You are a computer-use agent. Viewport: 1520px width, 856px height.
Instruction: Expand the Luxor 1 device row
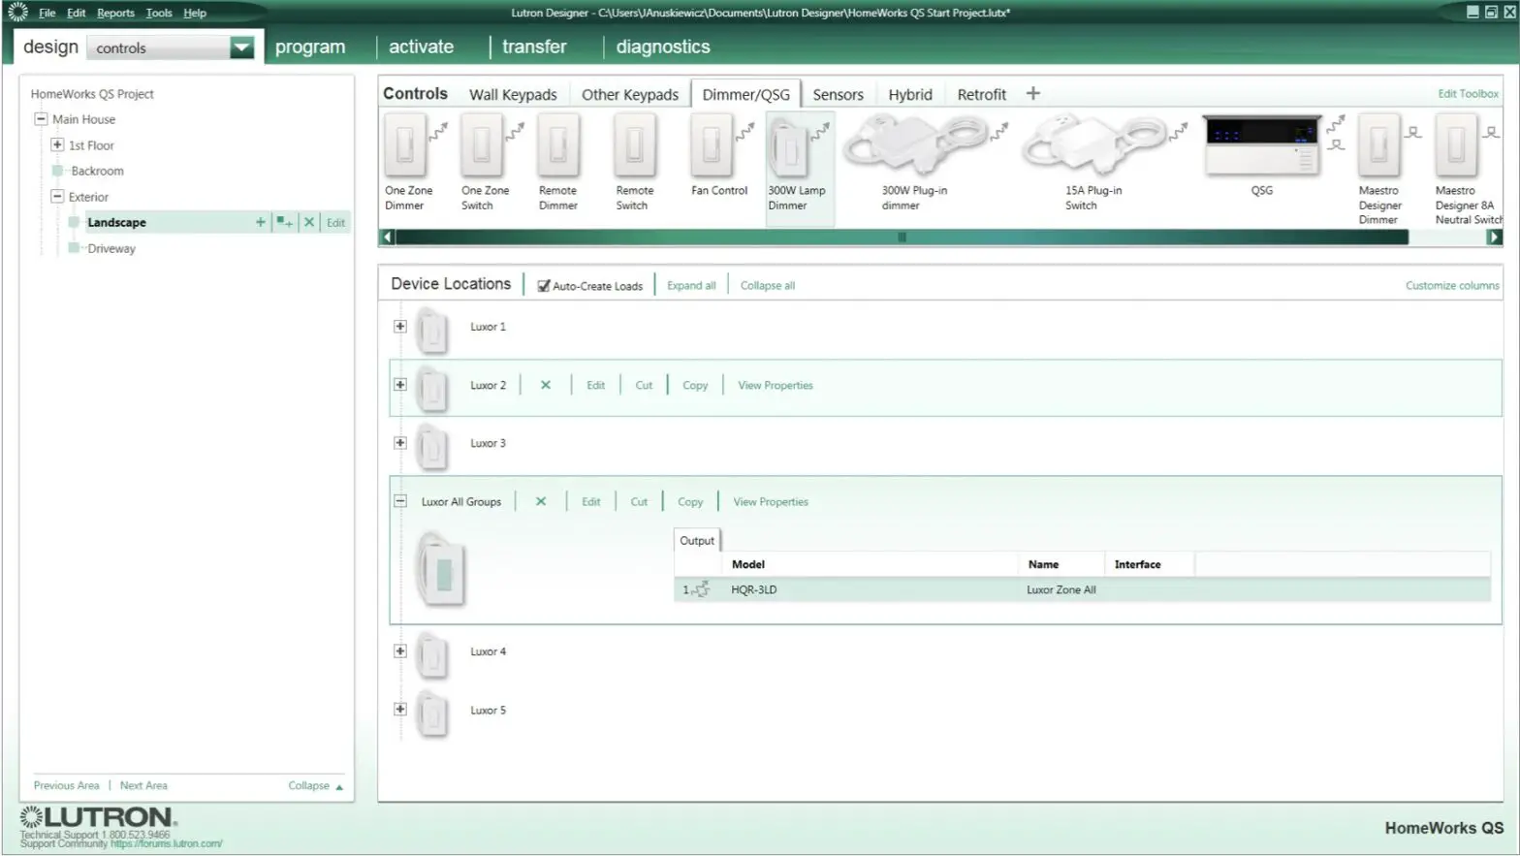399,327
